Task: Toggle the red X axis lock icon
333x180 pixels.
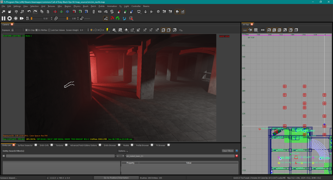Action: [x=119, y=12]
